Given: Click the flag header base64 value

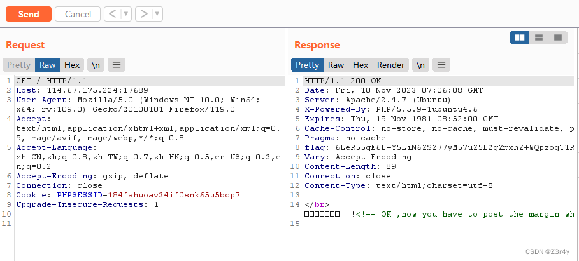Looking at the screenshot, I should point(455,147).
